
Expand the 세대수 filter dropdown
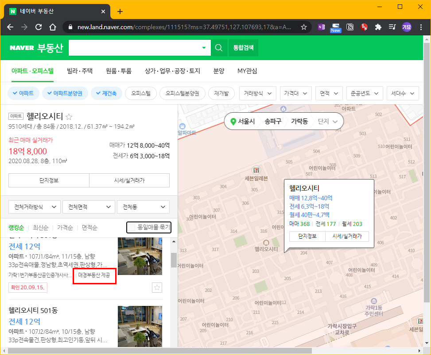403,93
